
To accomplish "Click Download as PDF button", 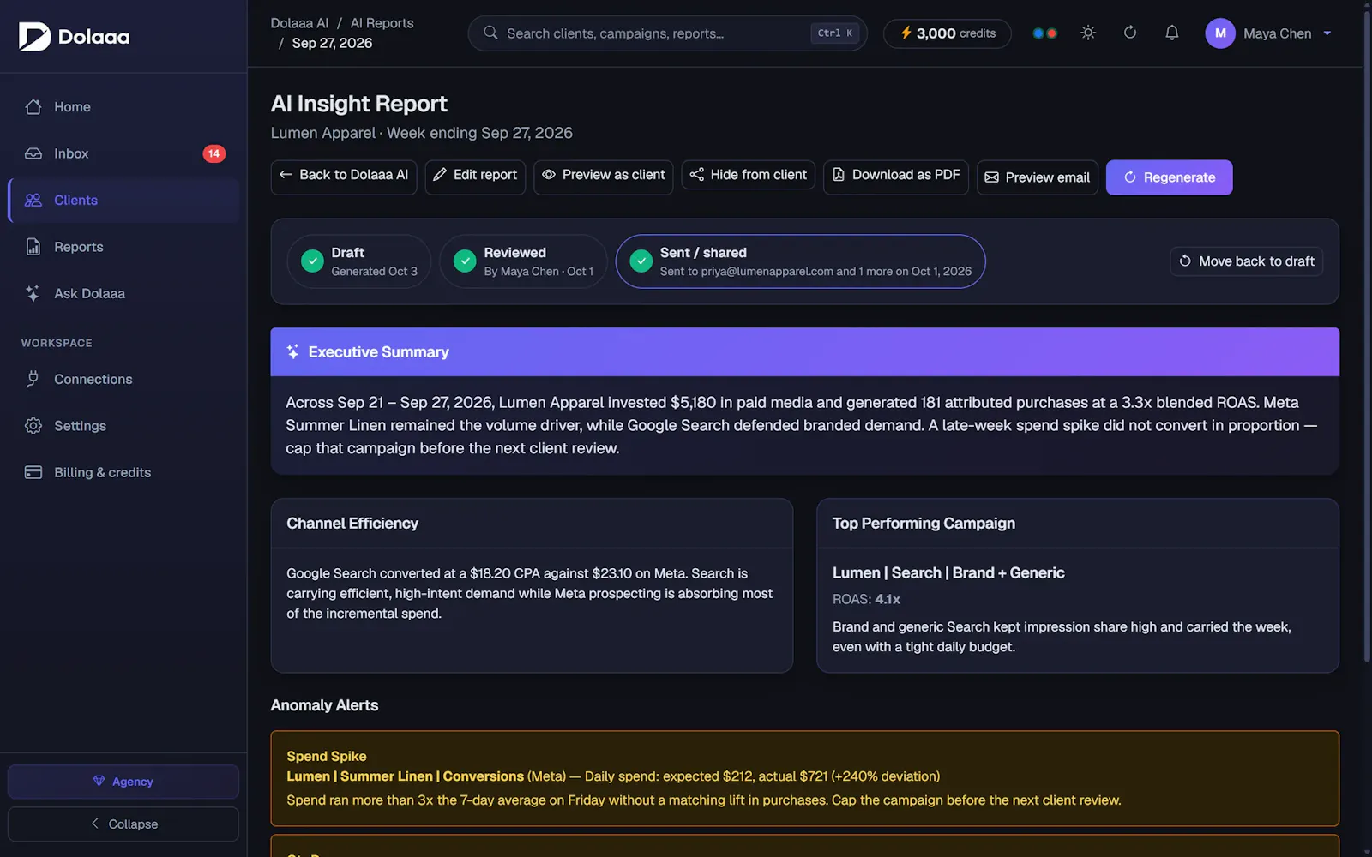I will (896, 177).
